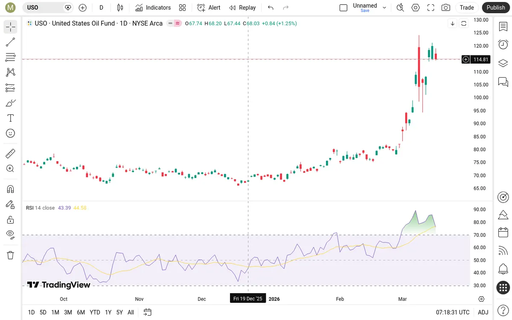This screenshot has height=320, width=512.
Task: Change the candlestick chart style
Action: 120,8
